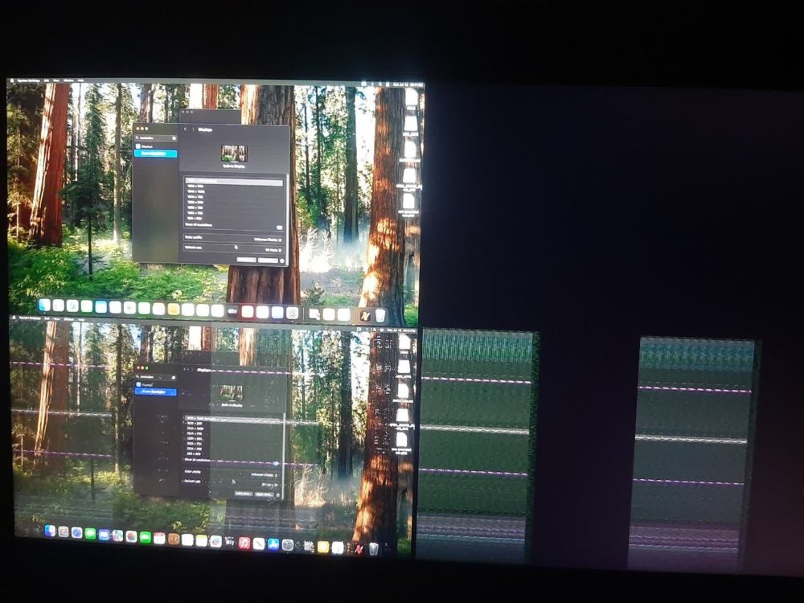Open the help button in upper Displays pane
The width and height of the screenshot is (804, 603).
(282, 260)
